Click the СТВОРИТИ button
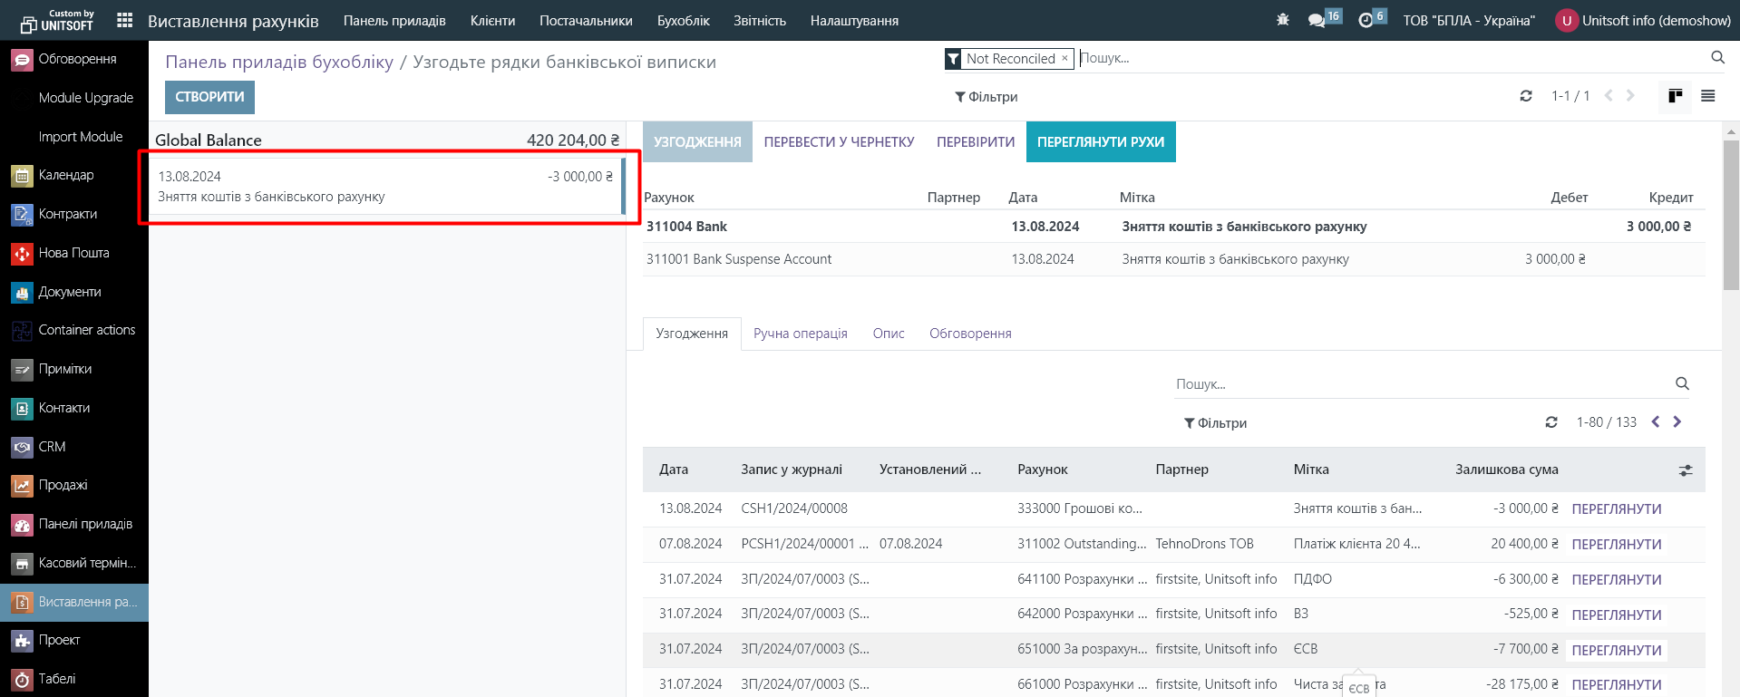 209,97
